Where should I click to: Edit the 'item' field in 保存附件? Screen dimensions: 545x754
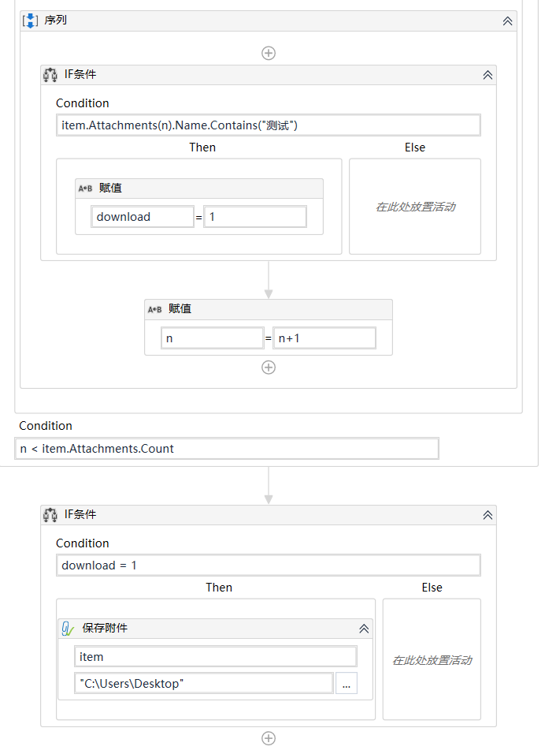pos(216,656)
